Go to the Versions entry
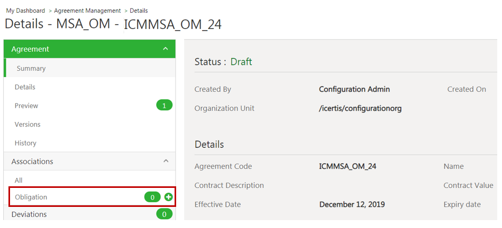The image size is (502, 228). coord(28,125)
